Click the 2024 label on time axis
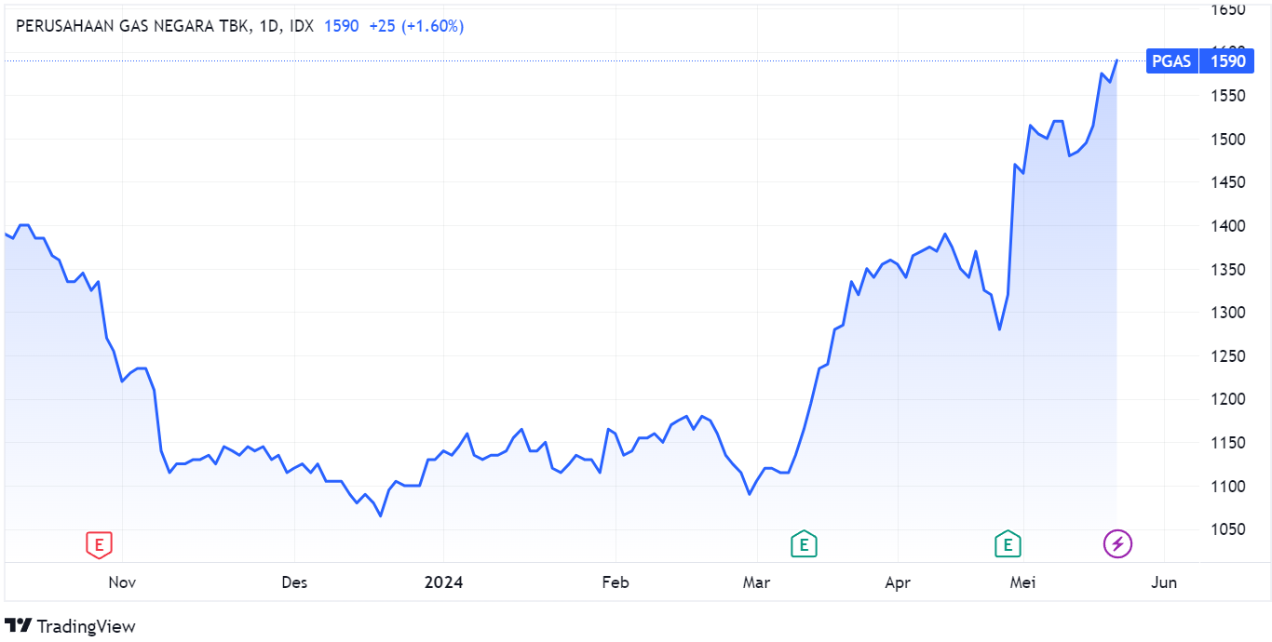1272x642 pixels. [x=443, y=583]
